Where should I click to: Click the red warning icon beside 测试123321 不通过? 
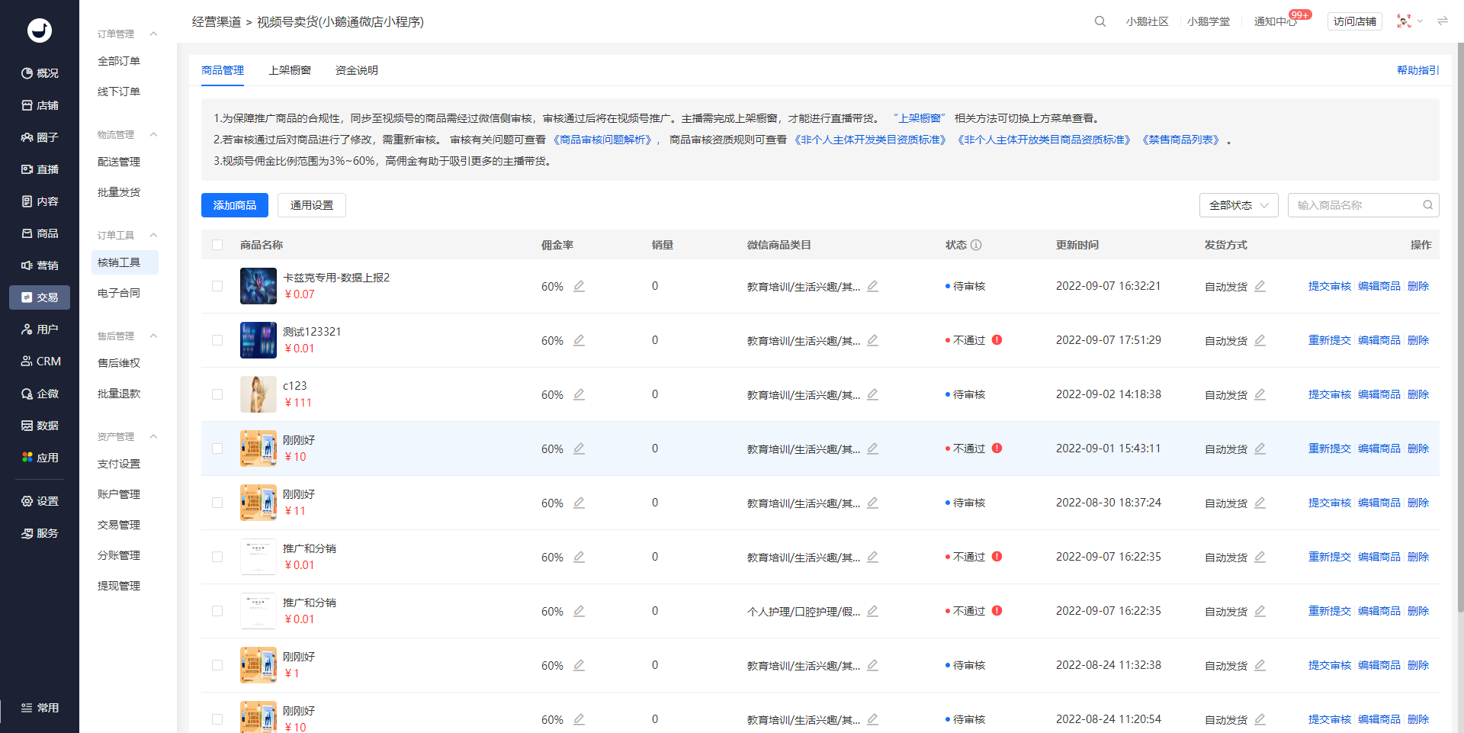pyautogui.click(x=997, y=340)
